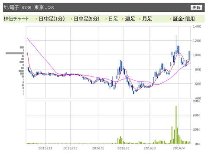Click the orange arrow beside 日足

[106, 19]
